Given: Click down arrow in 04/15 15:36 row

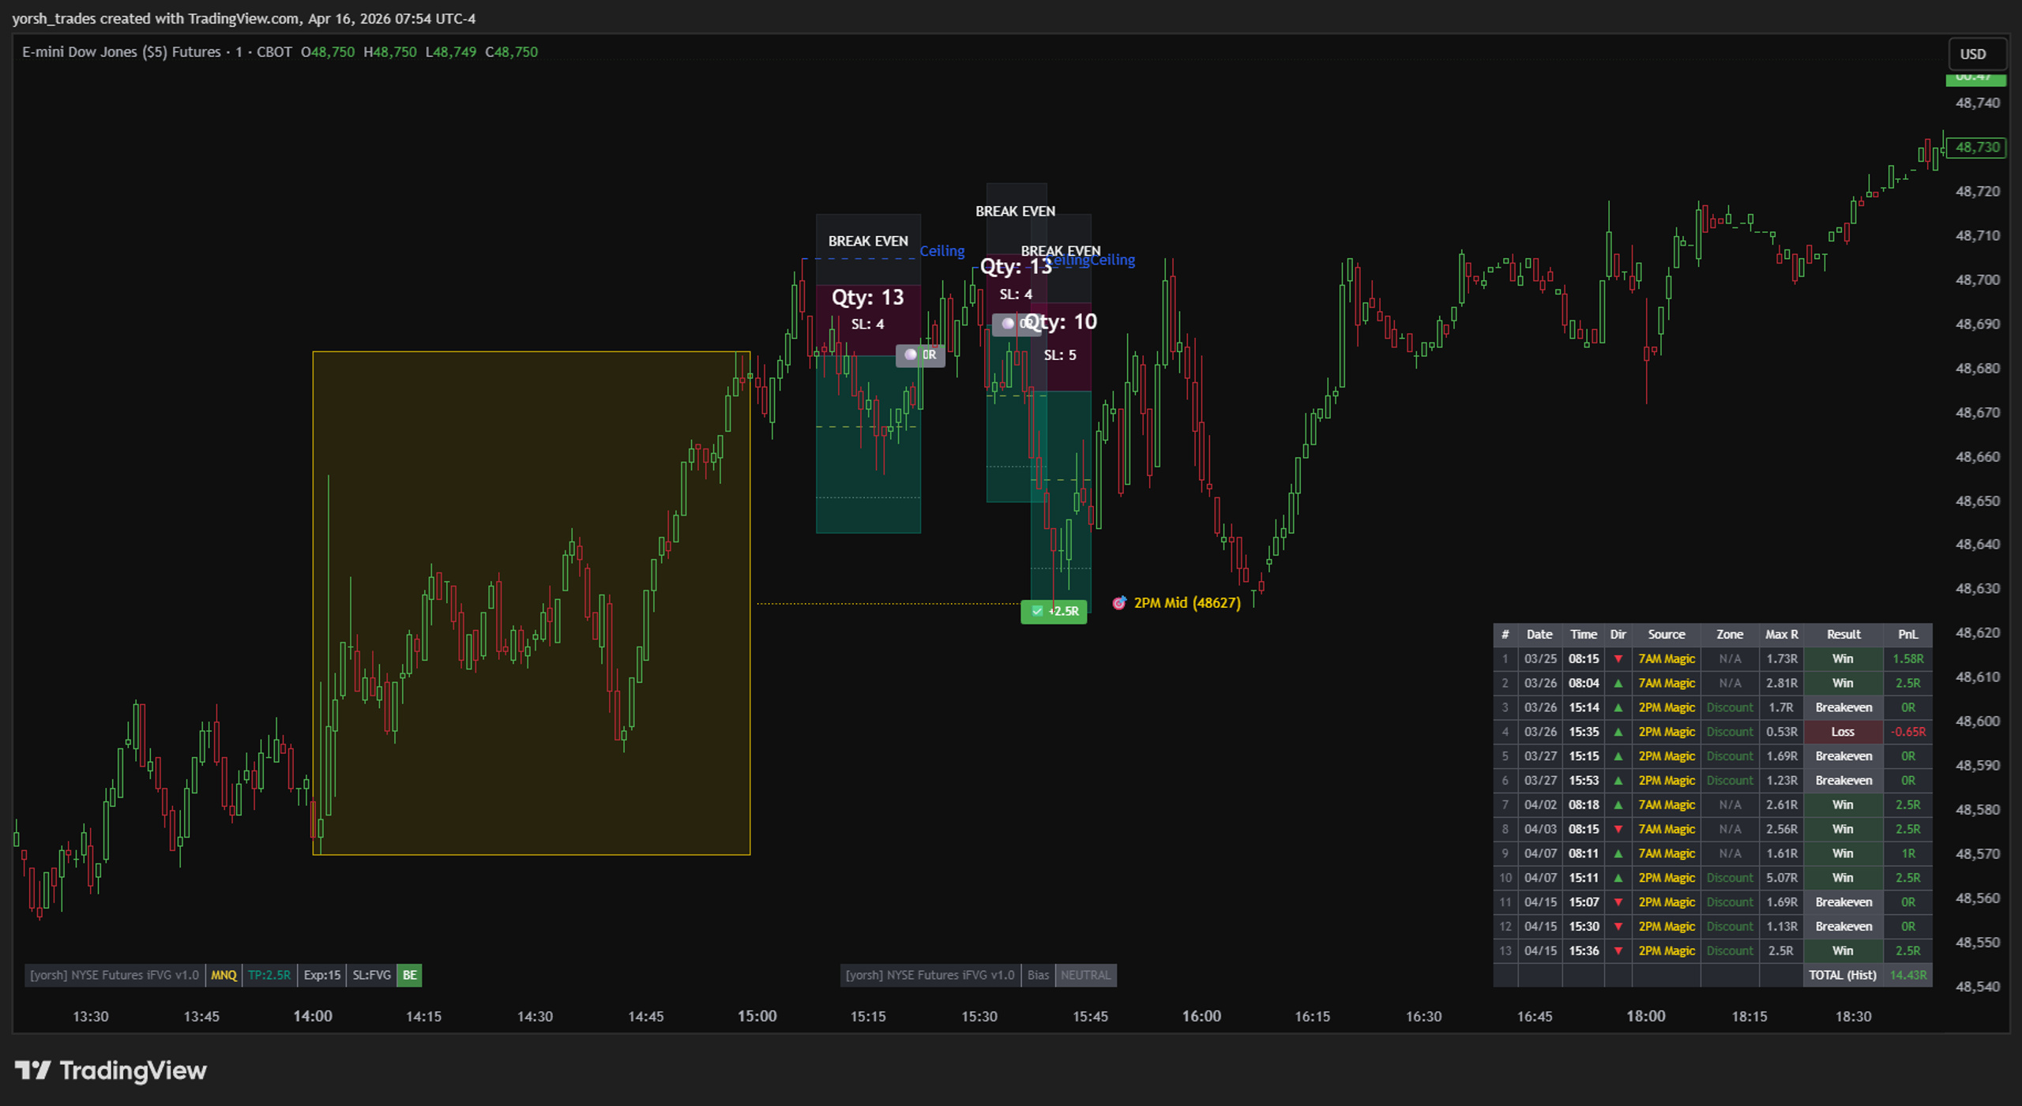Looking at the screenshot, I should 1618,950.
